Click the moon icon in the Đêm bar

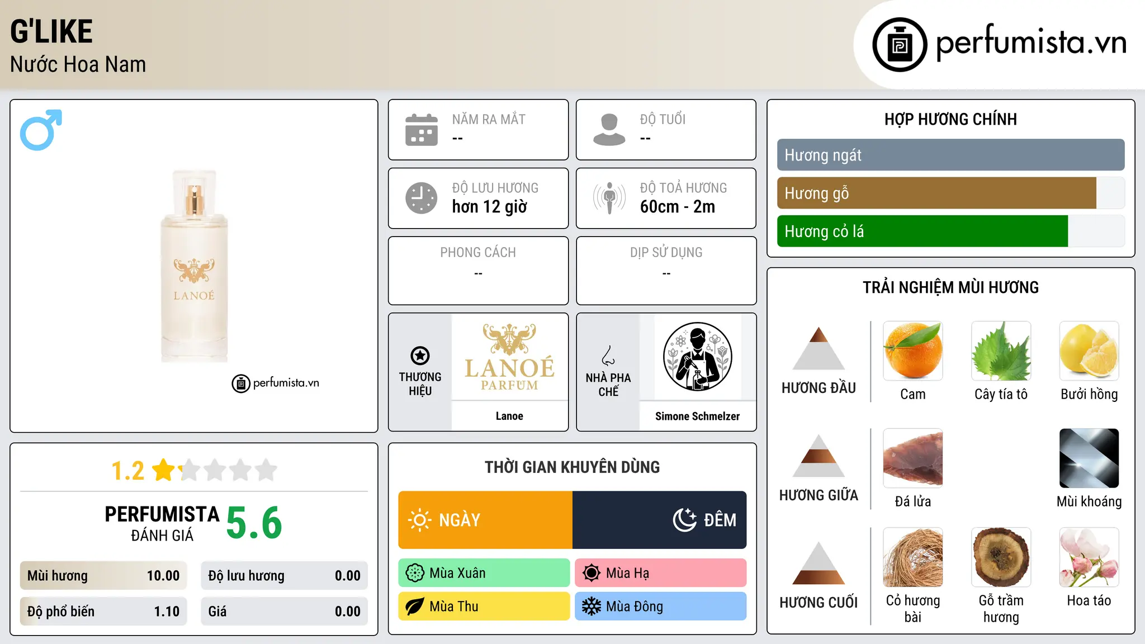pos(684,520)
